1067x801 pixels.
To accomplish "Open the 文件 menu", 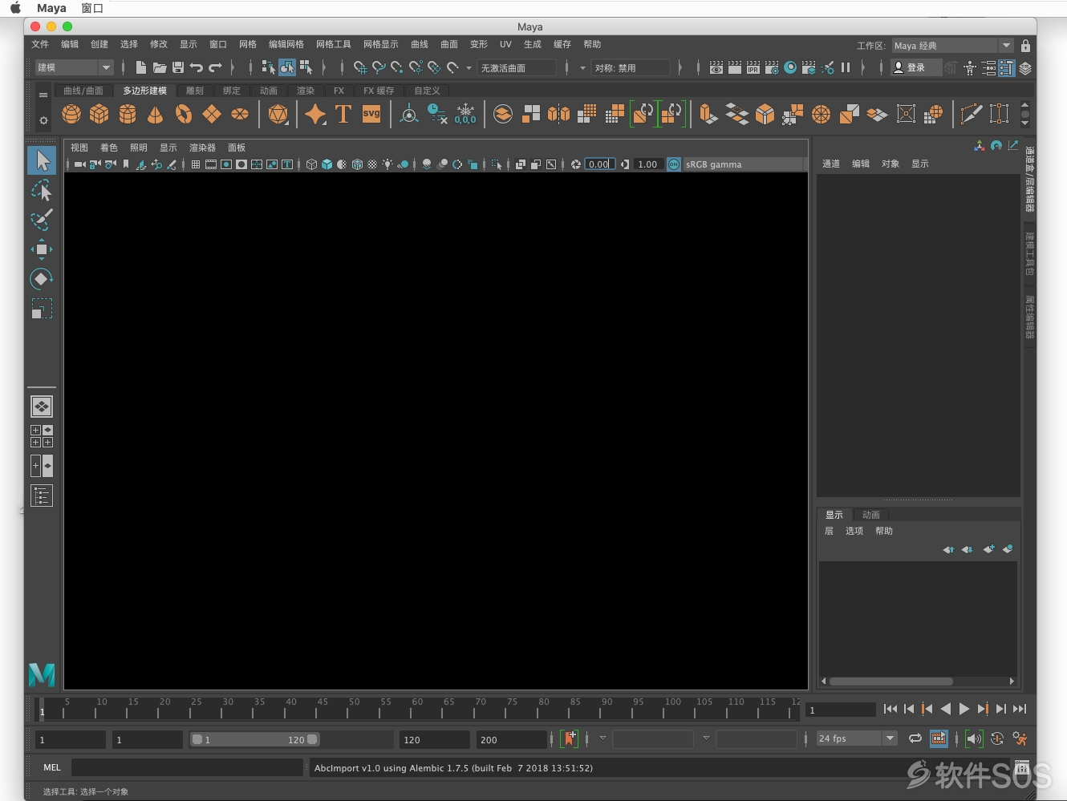I will (40, 44).
